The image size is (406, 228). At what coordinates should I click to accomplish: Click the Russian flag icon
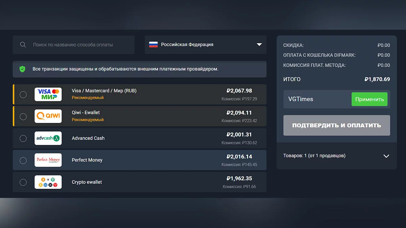153,45
